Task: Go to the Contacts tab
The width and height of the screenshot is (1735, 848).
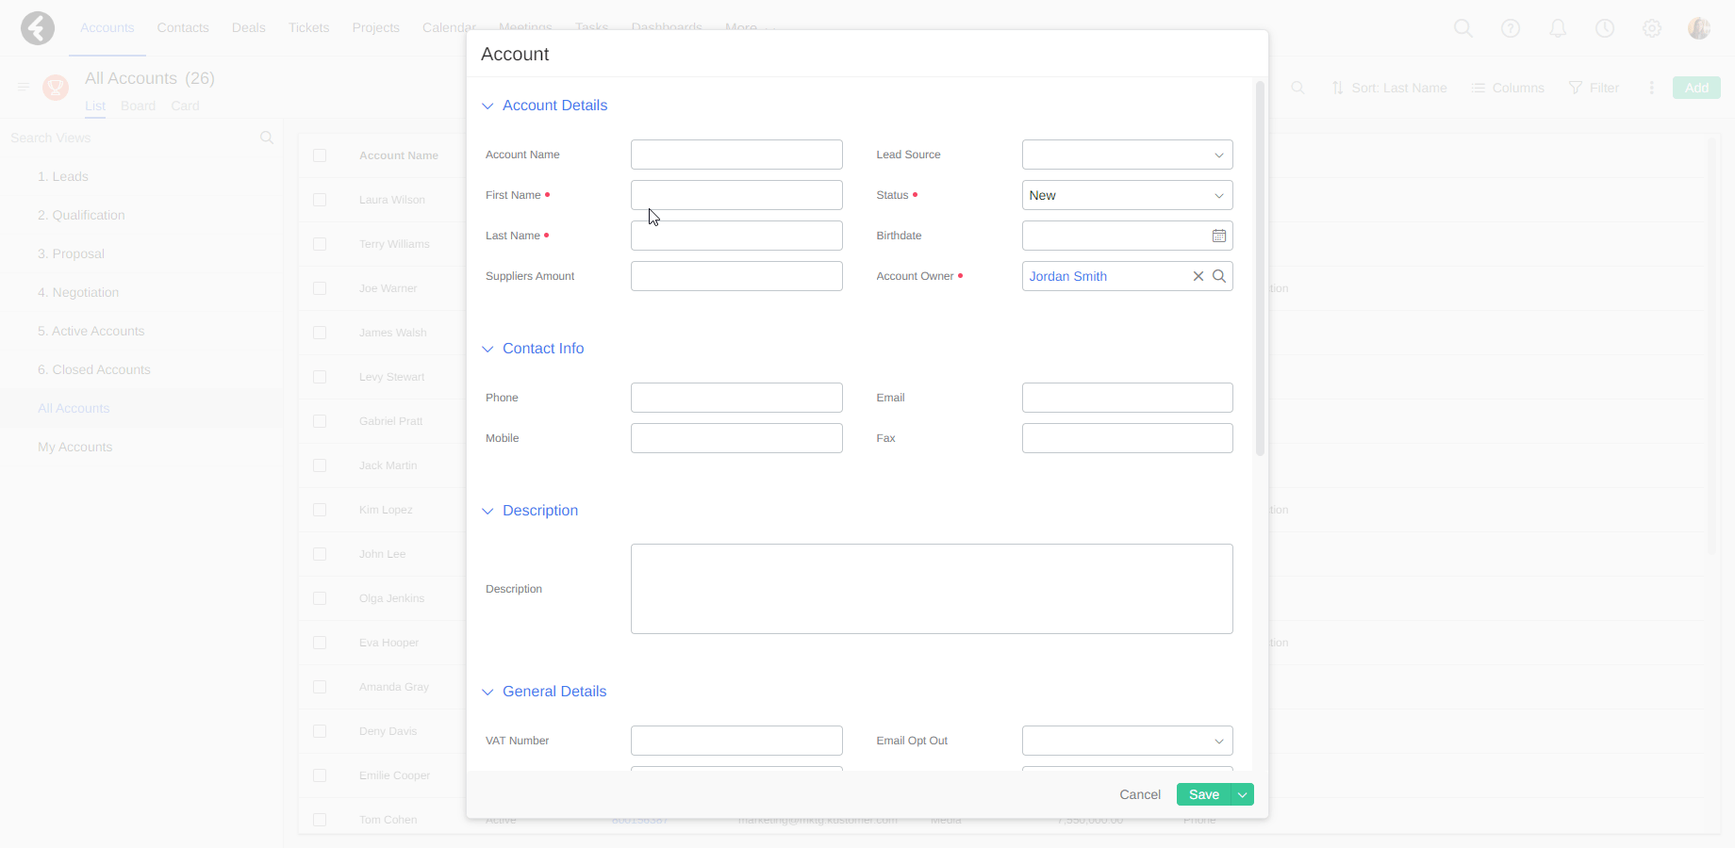Action: coord(183,27)
